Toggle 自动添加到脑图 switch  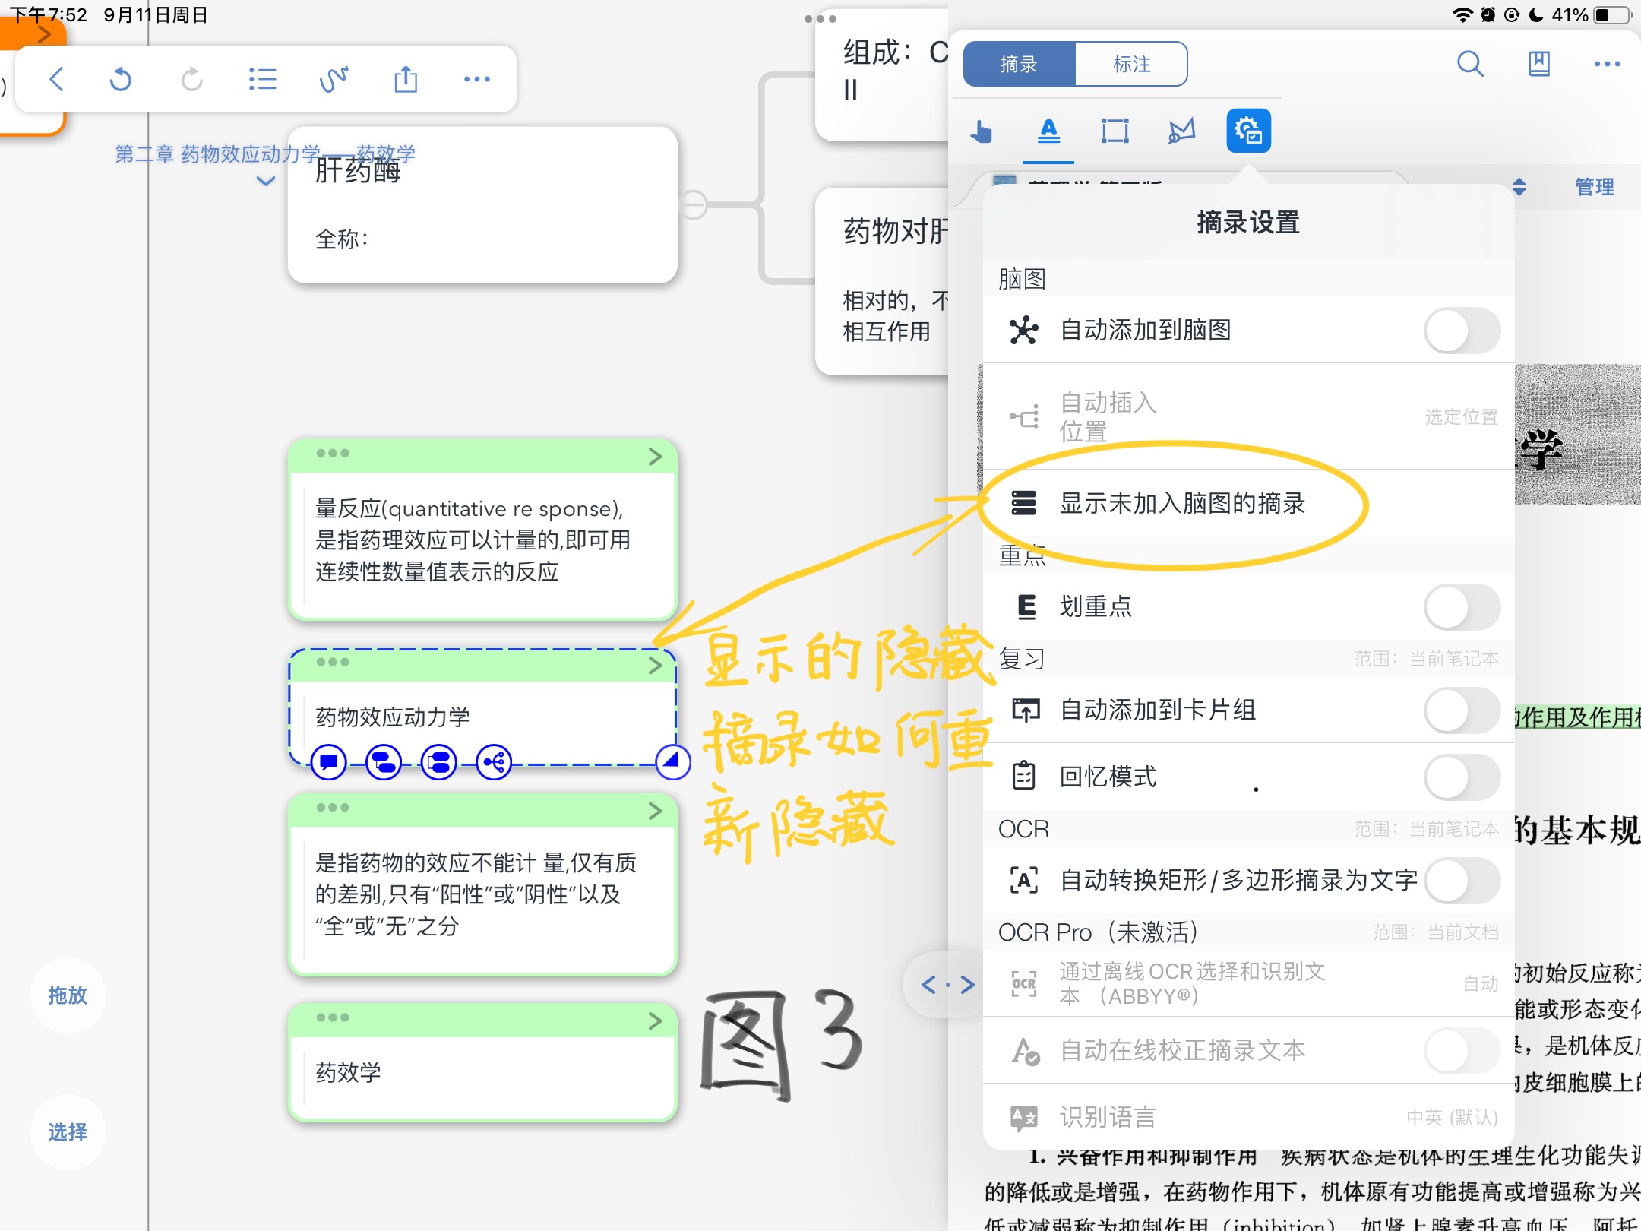(1462, 331)
